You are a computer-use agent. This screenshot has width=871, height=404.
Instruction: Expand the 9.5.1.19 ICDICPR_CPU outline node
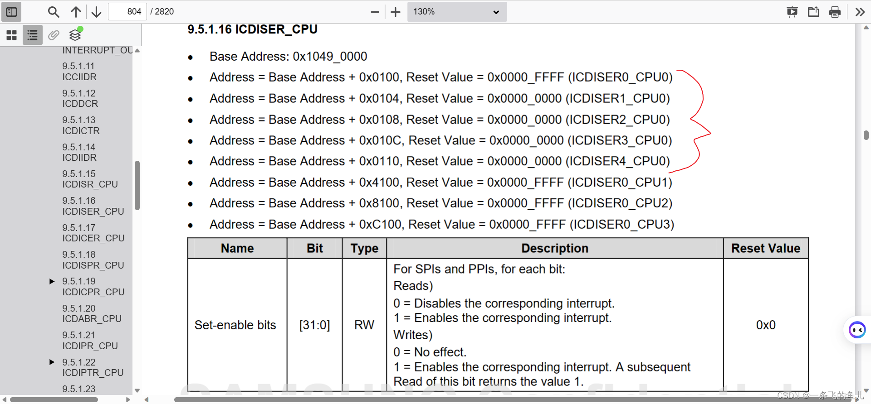52,281
